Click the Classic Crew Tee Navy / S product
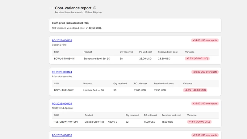 101,122
